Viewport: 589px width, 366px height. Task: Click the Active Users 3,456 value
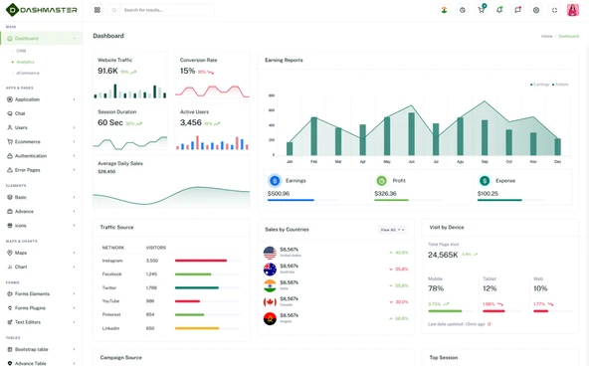[191, 122]
